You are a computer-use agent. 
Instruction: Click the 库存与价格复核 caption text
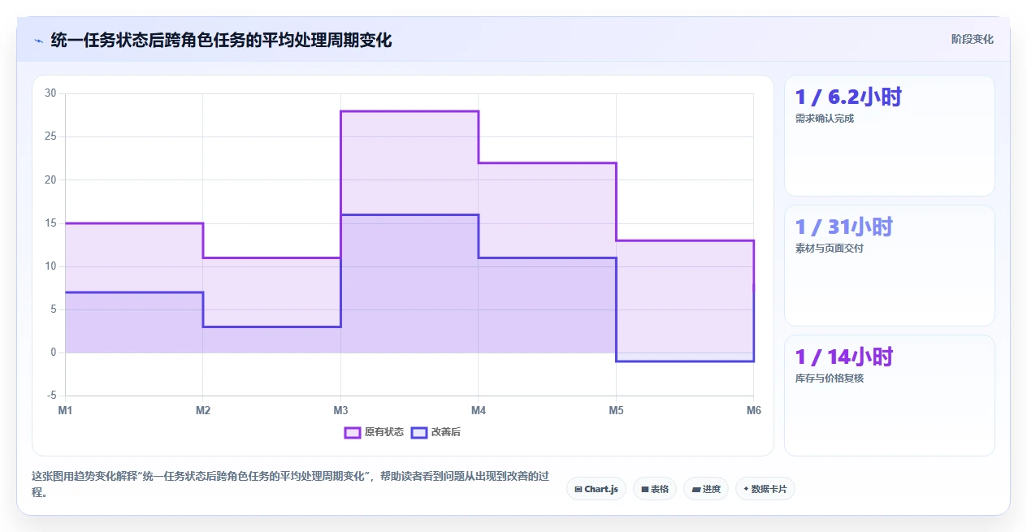click(830, 378)
